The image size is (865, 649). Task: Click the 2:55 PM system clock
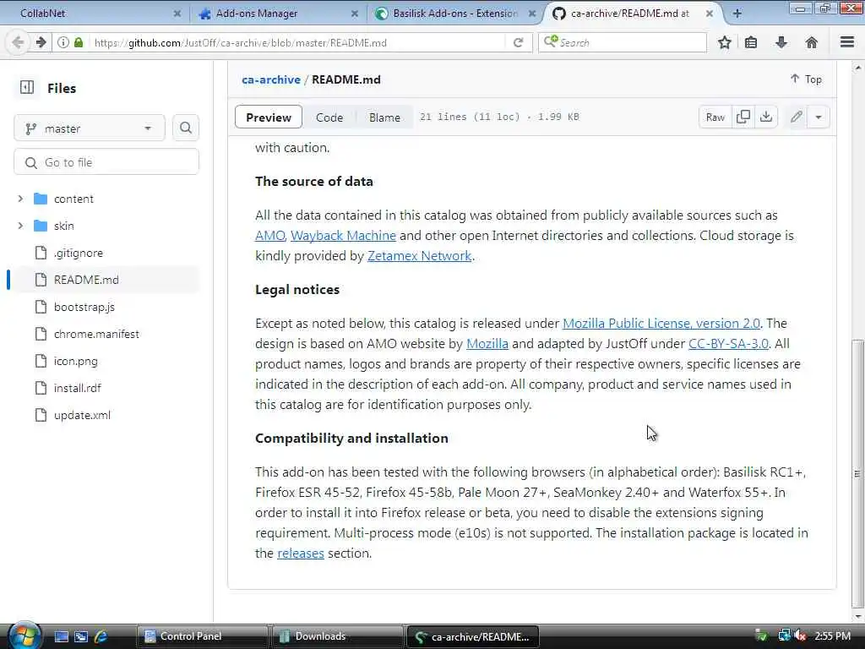[832, 636]
